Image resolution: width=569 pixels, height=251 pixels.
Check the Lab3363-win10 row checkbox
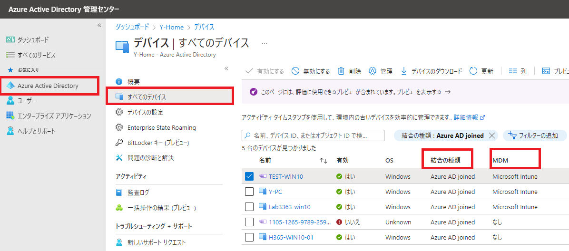click(249, 207)
